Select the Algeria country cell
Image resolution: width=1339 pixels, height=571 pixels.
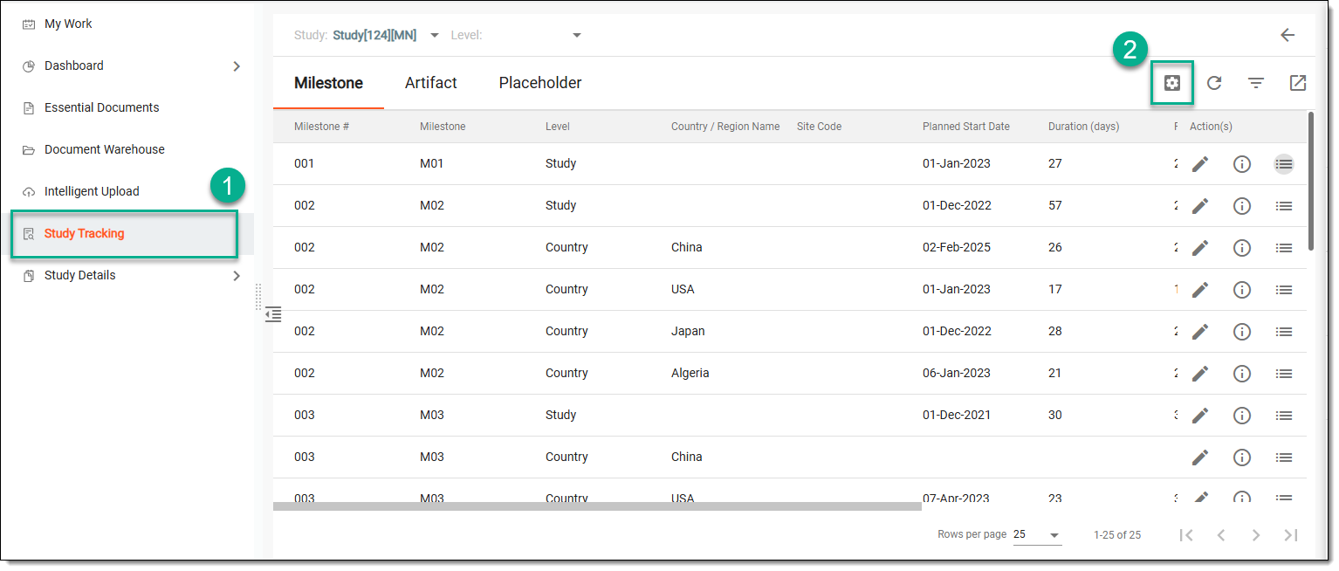pyautogui.click(x=690, y=373)
